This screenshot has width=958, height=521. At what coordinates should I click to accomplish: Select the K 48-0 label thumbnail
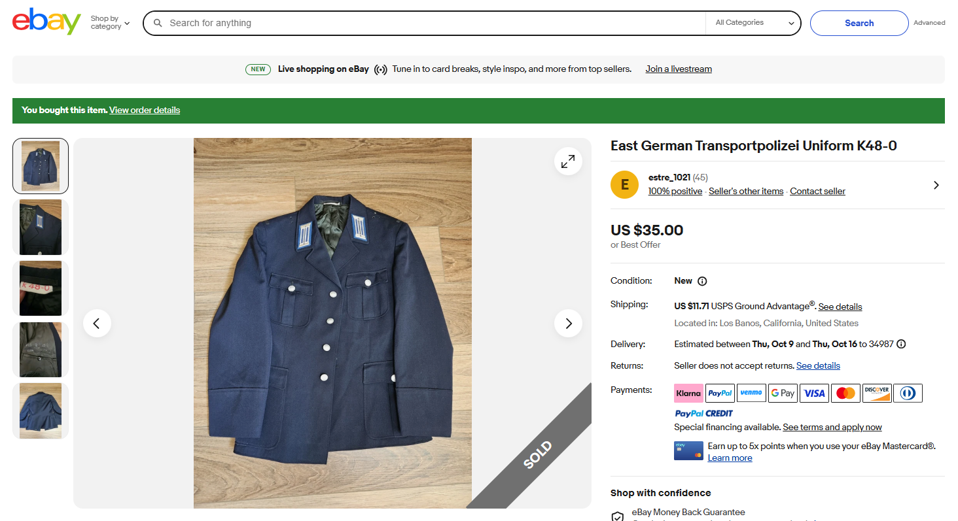41,288
